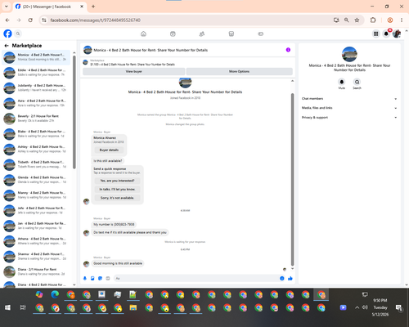Click the View buyer button
Viewport: 409px width, 327px height.
[133, 71]
